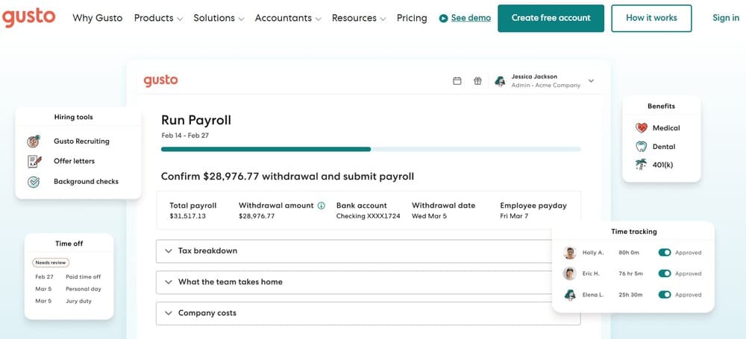The height and width of the screenshot is (339, 746).
Task: Open the Products menu
Action: click(x=157, y=18)
